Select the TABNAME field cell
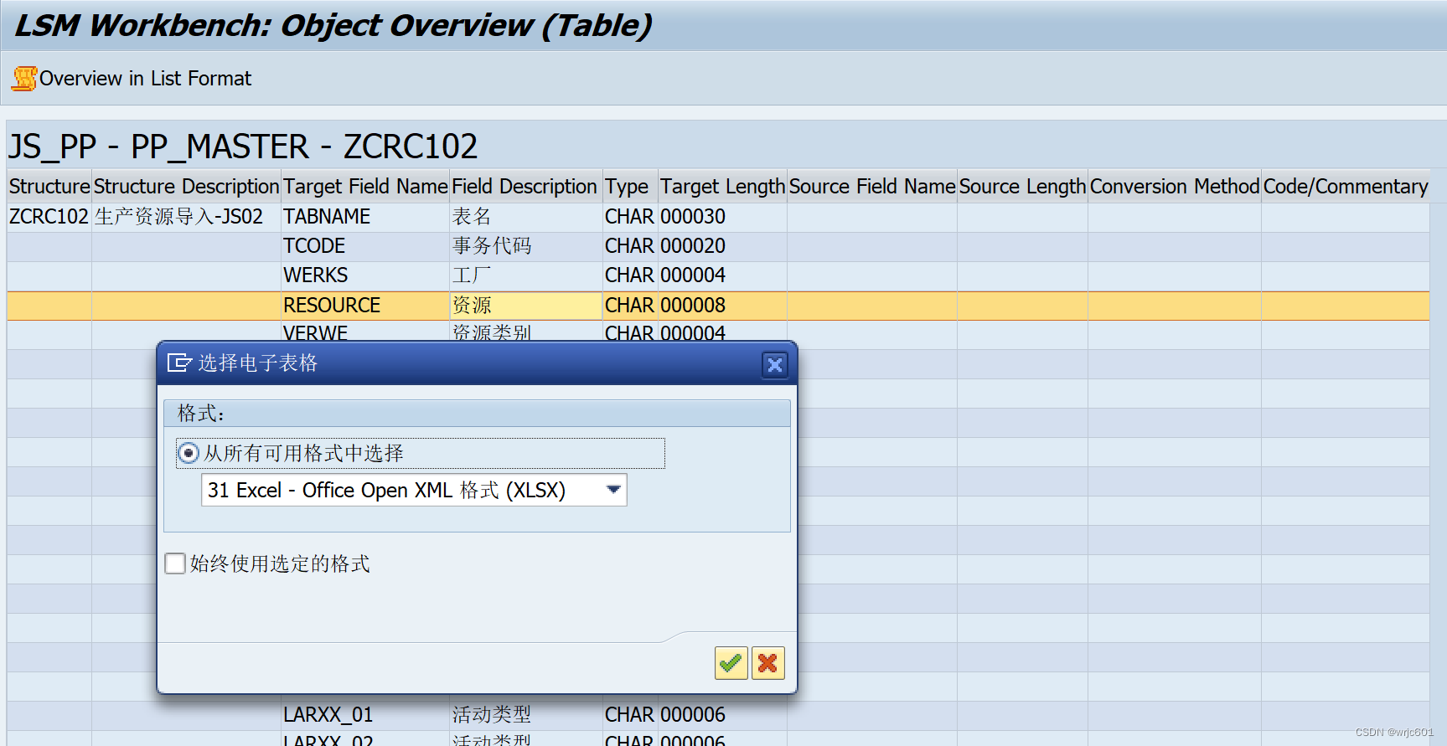The width and height of the screenshot is (1447, 746). (x=365, y=217)
